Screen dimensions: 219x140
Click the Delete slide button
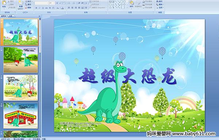pyautogui.click(x=28, y=8)
